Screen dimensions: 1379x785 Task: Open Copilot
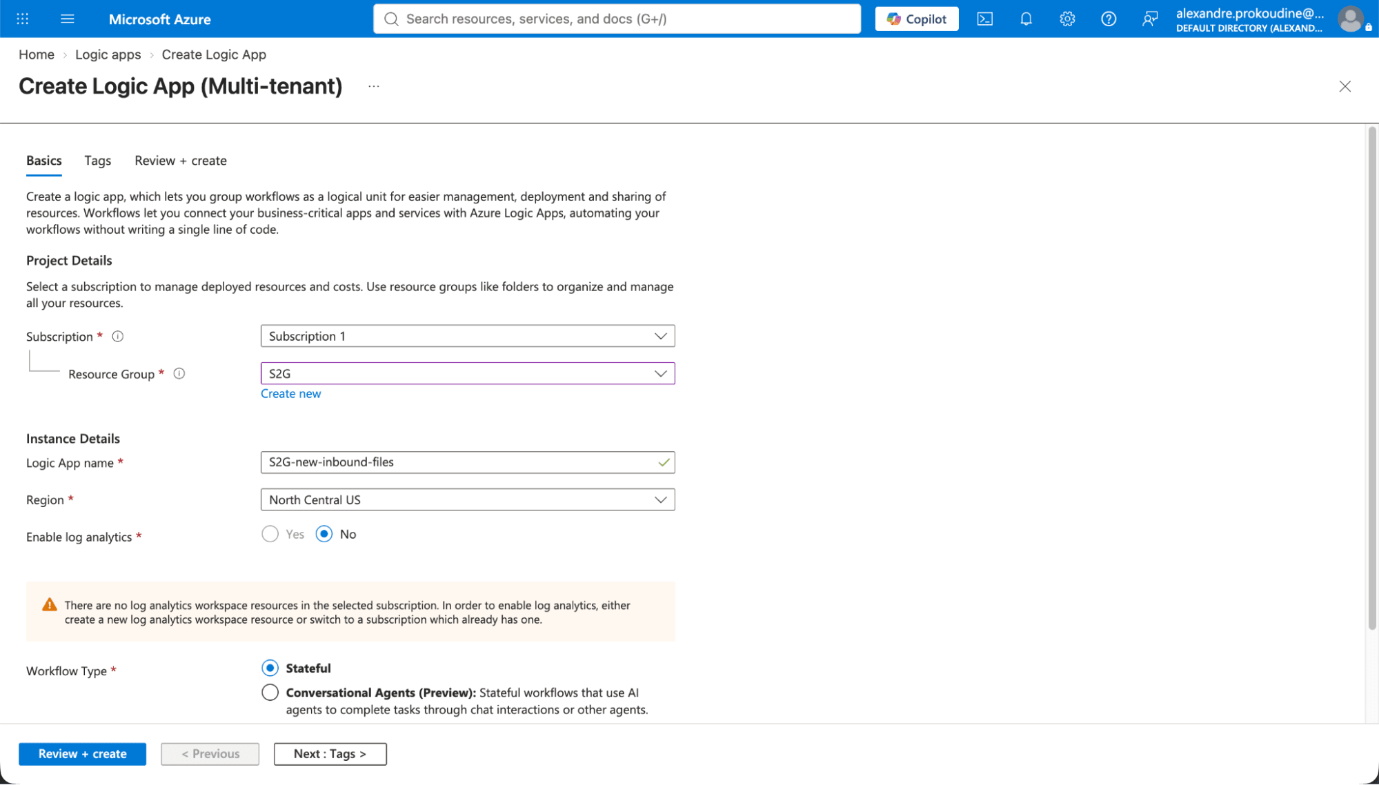(917, 19)
